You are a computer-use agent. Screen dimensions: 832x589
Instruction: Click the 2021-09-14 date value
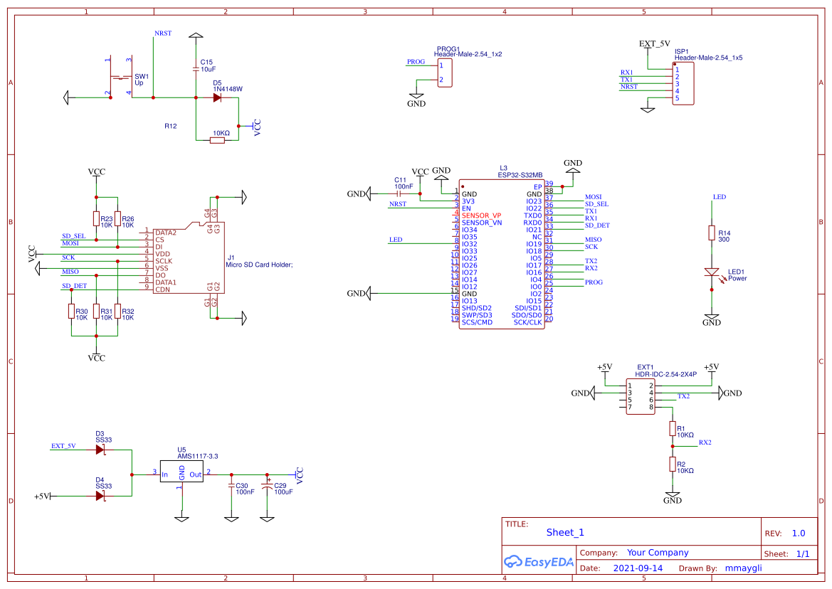pos(638,568)
